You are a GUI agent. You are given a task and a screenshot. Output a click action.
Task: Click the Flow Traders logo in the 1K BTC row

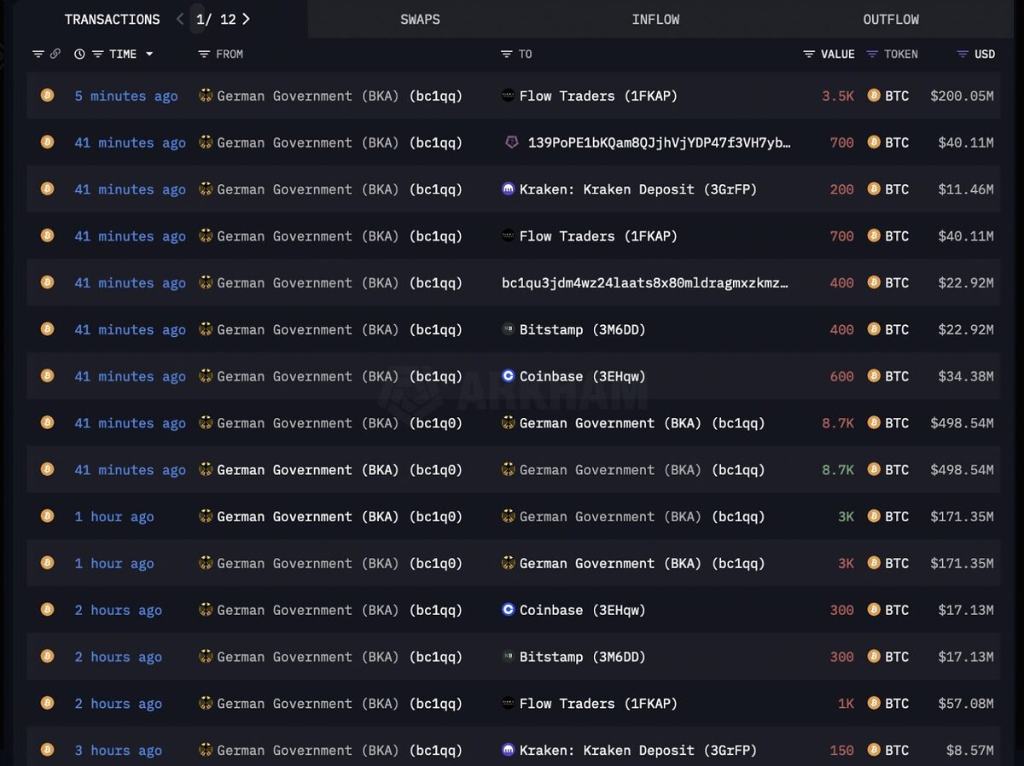tap(509, 704)
